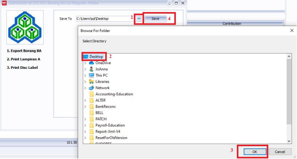297x159 pixels.
Task: Click the Save button
Action: [155, 19]
